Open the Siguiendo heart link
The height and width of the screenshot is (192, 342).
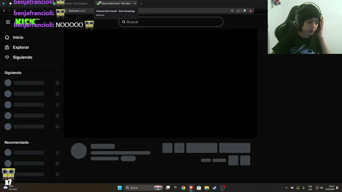tap(18, 57)
